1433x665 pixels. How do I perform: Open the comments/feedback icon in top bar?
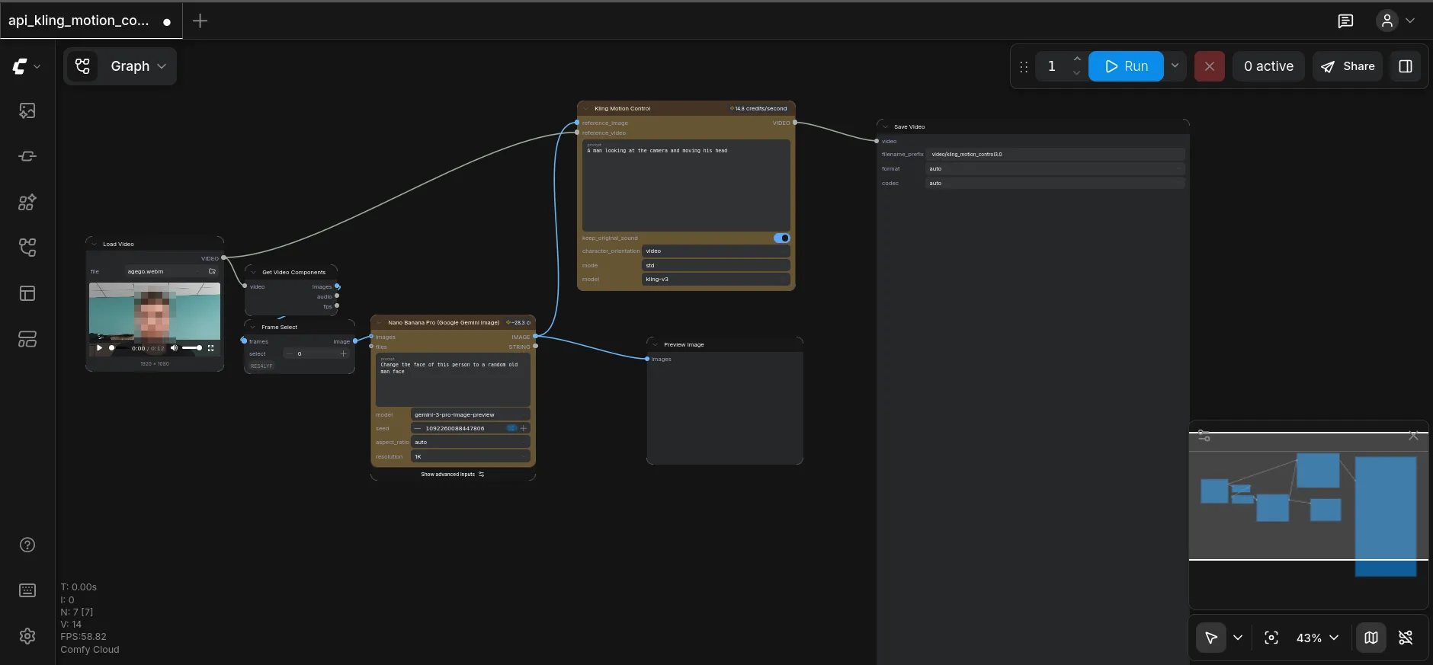click(x=1346, y=21)
